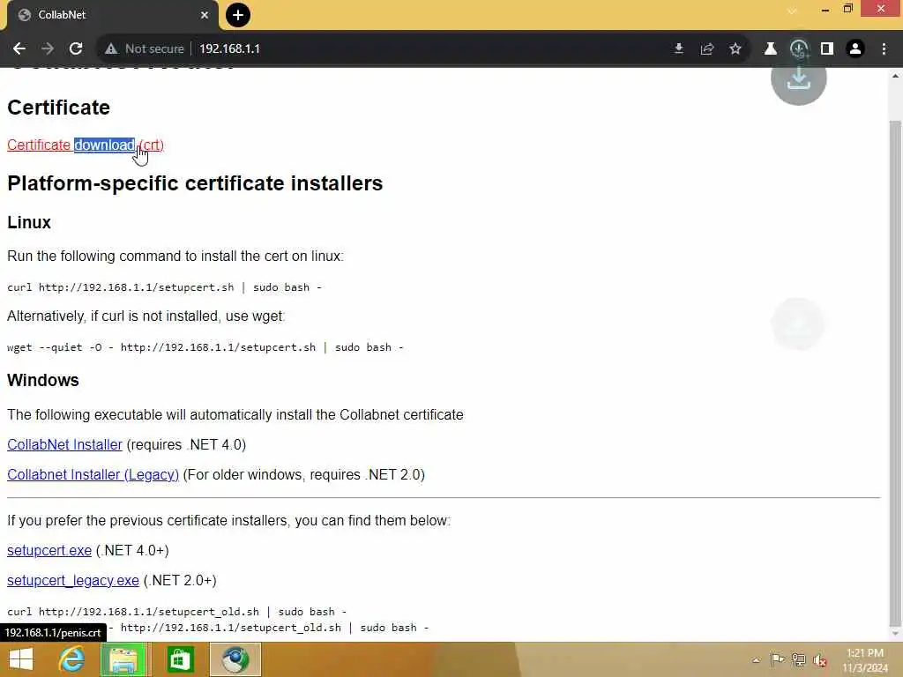Download setupcert.exe link
This screenshot has height=677, width=903.
pyautogui.click(x=49, y=550)
